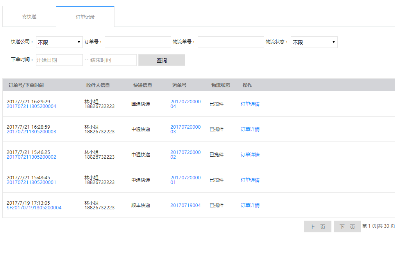Click the 结束时间 date field
The height and width of the screenshot is (253, 399).
pos(113,60)
